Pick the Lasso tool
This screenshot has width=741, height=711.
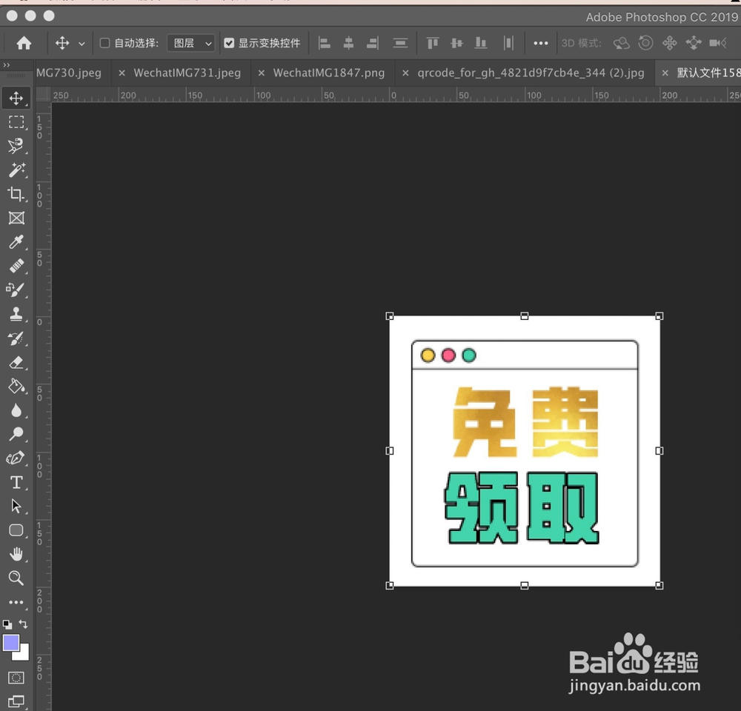pos(16,146)
